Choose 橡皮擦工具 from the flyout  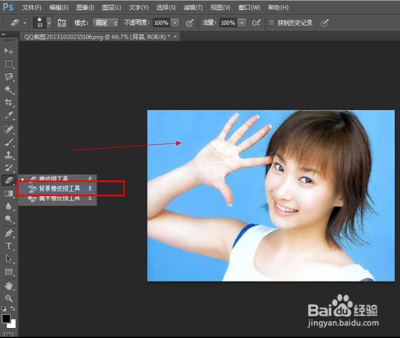pos(57,179)
